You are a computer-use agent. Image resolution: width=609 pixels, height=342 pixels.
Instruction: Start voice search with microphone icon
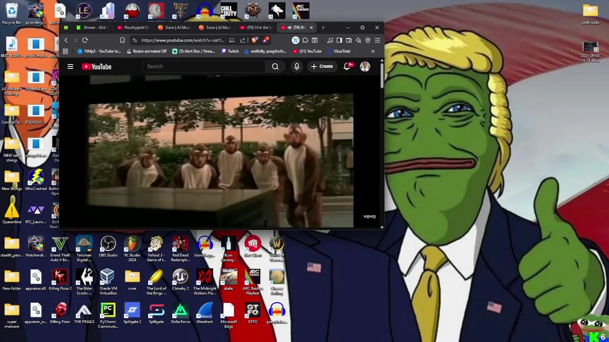[x=297, y=66]
